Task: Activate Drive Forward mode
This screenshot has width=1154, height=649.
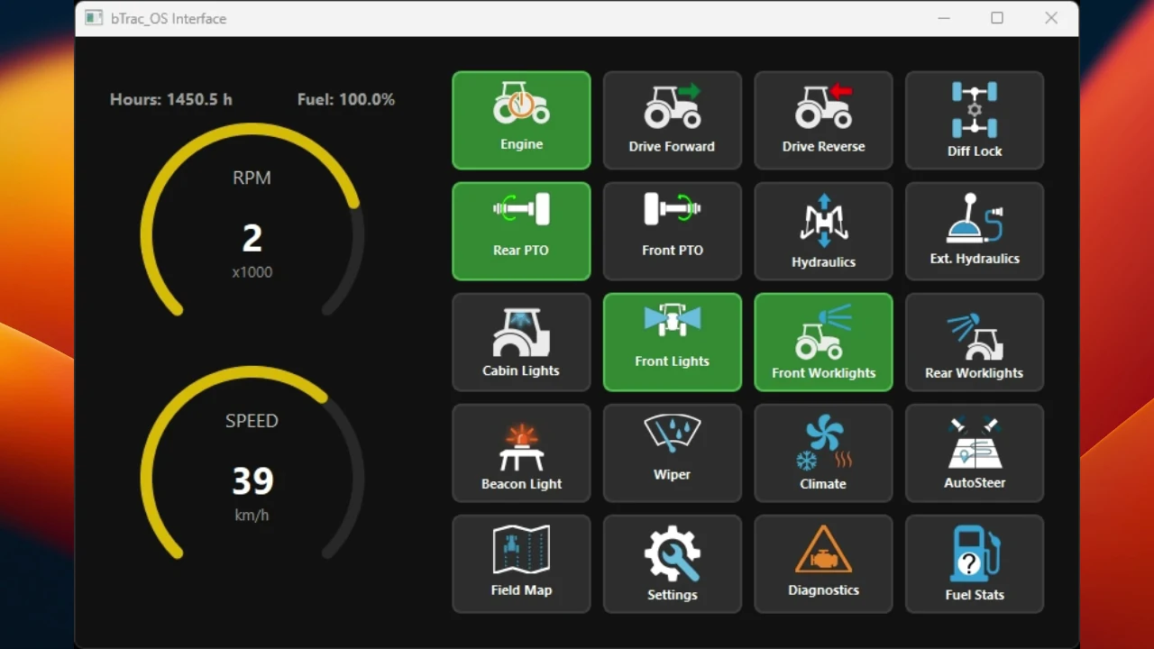Action: [672, 120]
